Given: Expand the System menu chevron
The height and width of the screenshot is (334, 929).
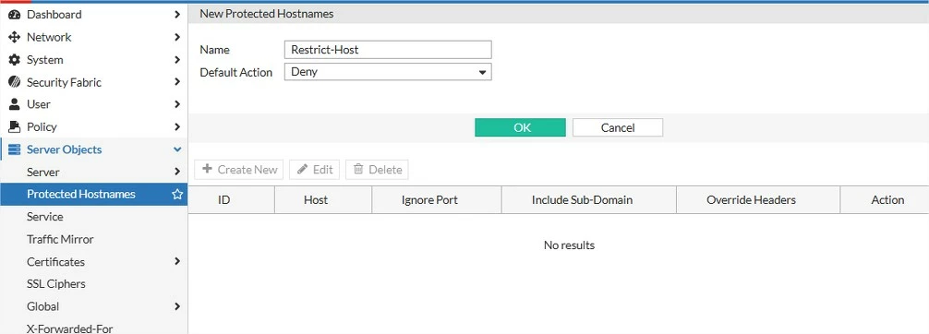Looking at the screenshot, I should 177,60.
